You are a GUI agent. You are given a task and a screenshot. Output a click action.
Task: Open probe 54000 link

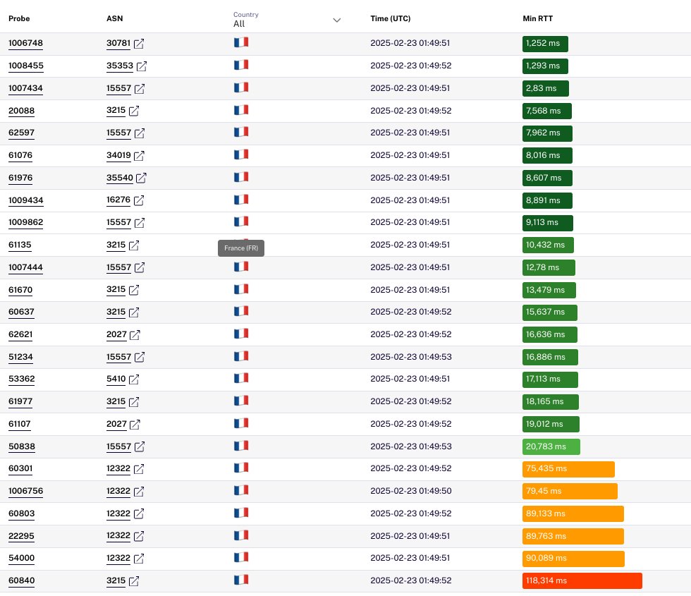coord(22,558)
